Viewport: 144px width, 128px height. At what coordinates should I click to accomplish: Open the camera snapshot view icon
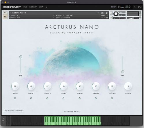coord(102,13)
